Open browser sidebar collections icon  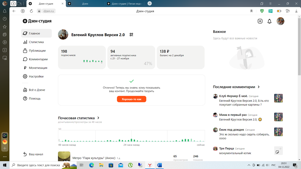click(5, 34)
